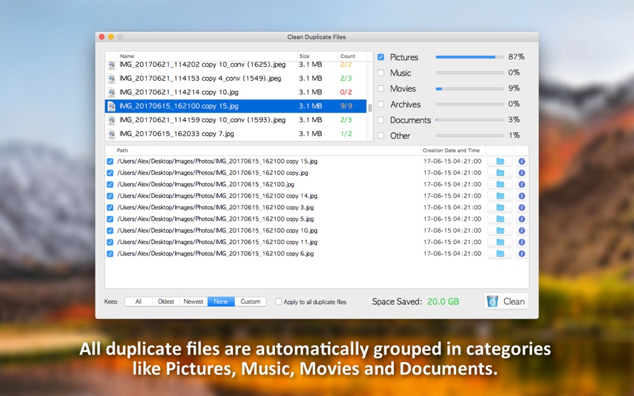The width and height of the screenshot is (634, 396).
Task: Show info for copy 5.jpg file
Action: tap(522, 219)
